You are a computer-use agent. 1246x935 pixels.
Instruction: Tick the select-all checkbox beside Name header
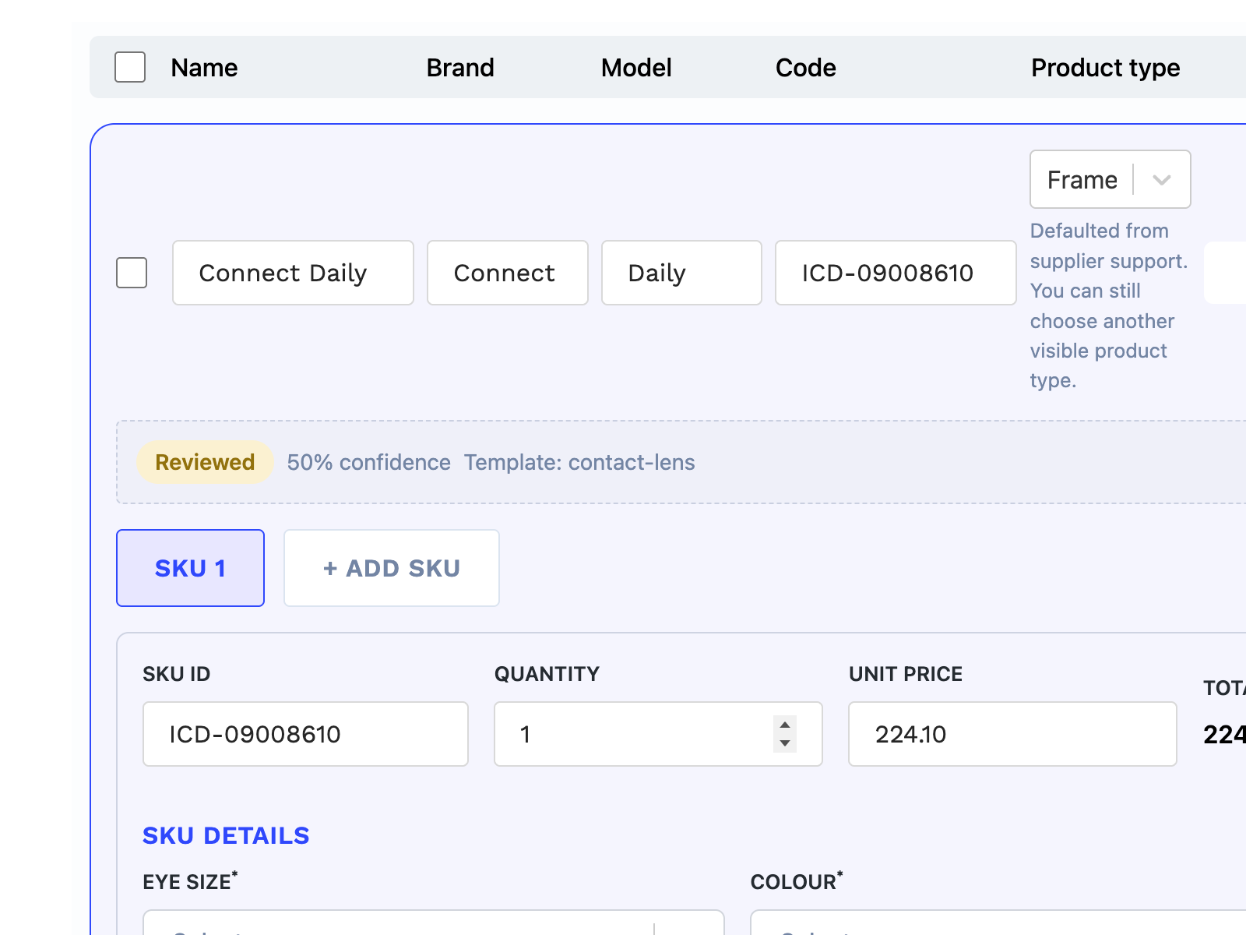pyautogui.click(x=130, y=67)
